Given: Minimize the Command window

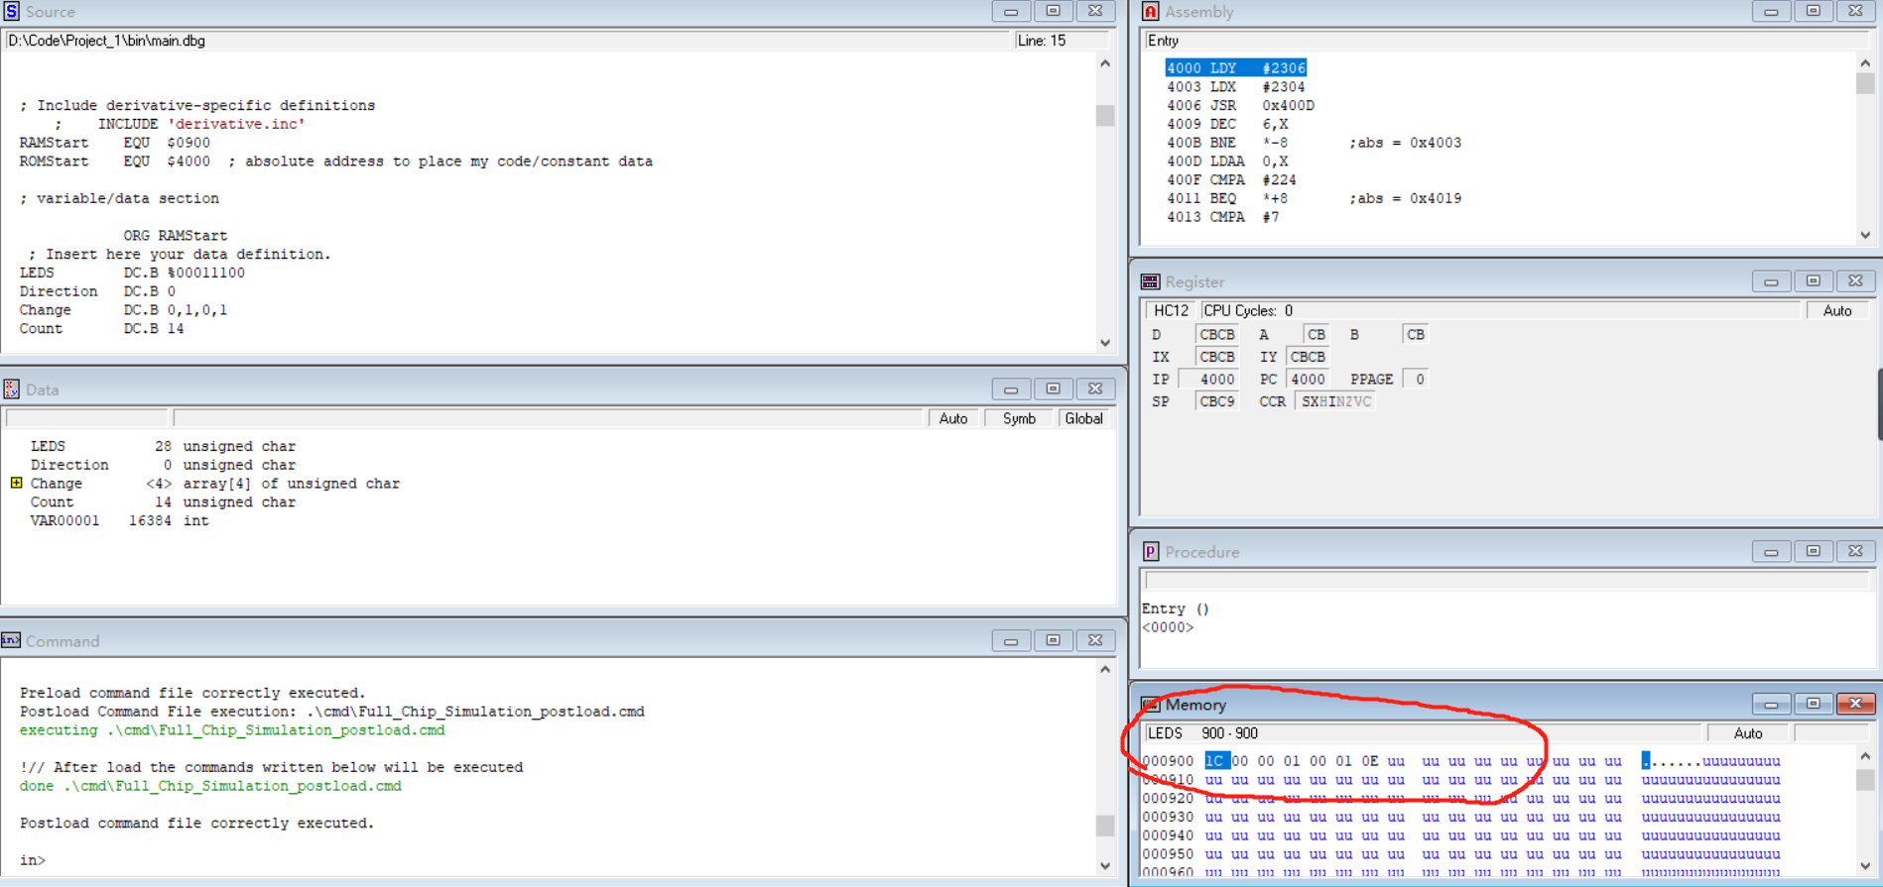Looking at the screenshot, I should click(x=1011, y=640).
